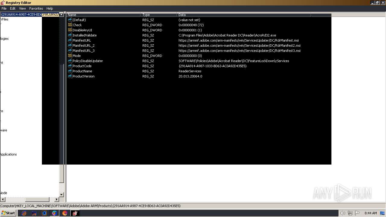
Task: Click the ProductCode string value icon
Action: 70,66
